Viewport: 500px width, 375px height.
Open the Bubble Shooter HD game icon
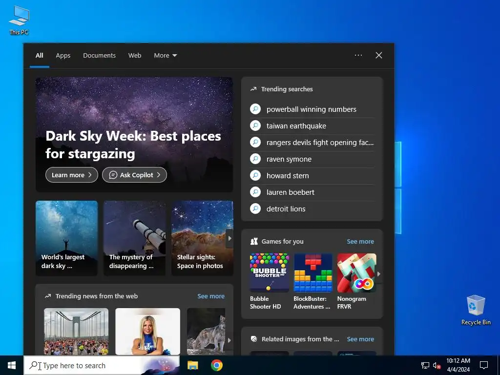click(270, 272)
